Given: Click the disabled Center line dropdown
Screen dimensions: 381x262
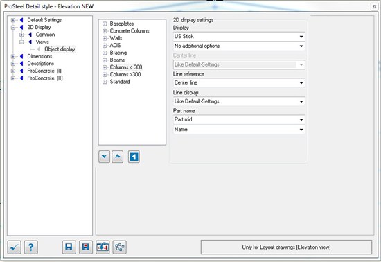Looking at the screenshot, I should (239, 64).
